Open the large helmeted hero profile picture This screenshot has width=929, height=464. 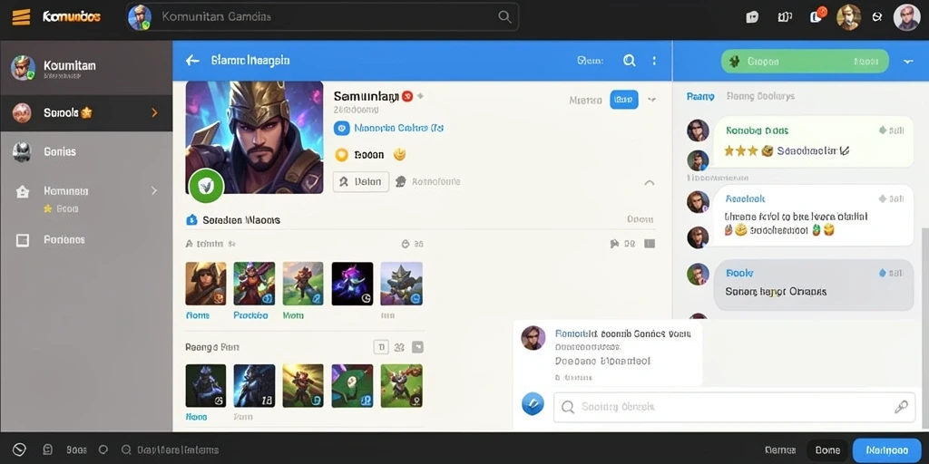254,138
